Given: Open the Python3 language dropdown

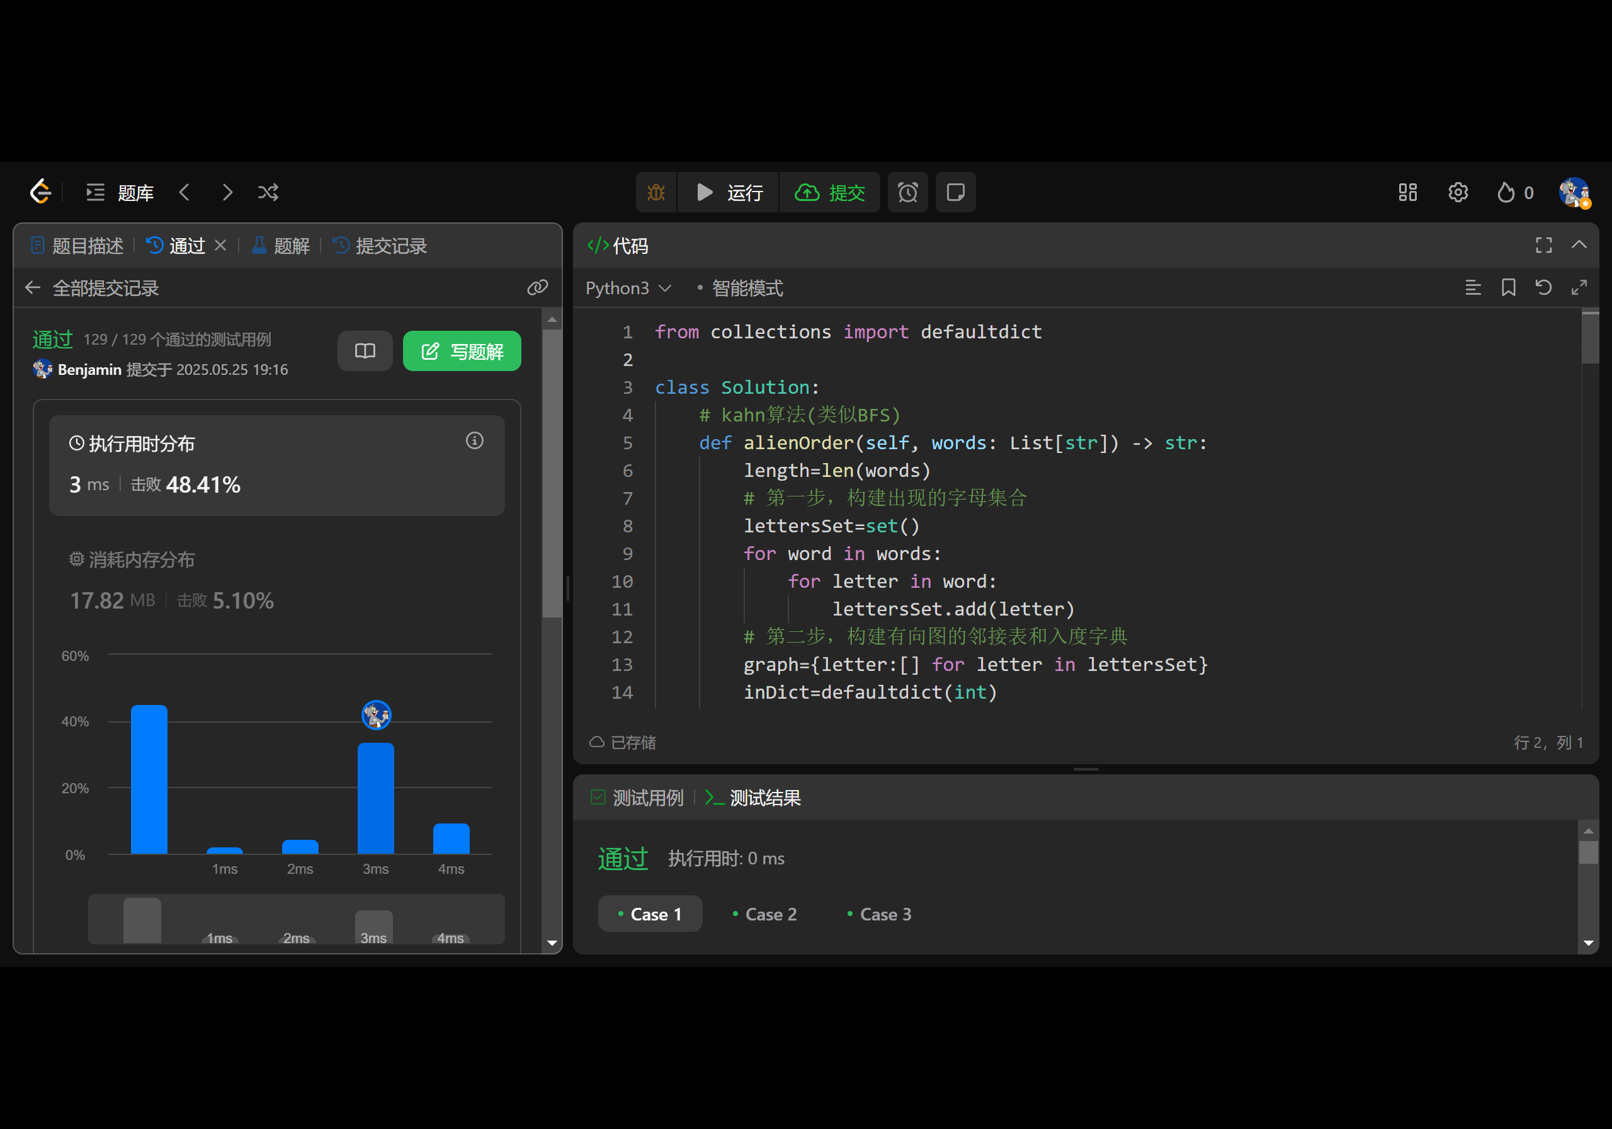Looking at the screenshot, I should (628, 288).
